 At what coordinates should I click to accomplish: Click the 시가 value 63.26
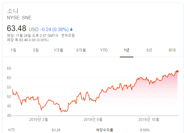56,130
